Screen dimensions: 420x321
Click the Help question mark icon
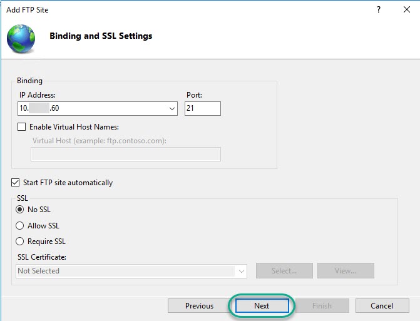point(379,9)
